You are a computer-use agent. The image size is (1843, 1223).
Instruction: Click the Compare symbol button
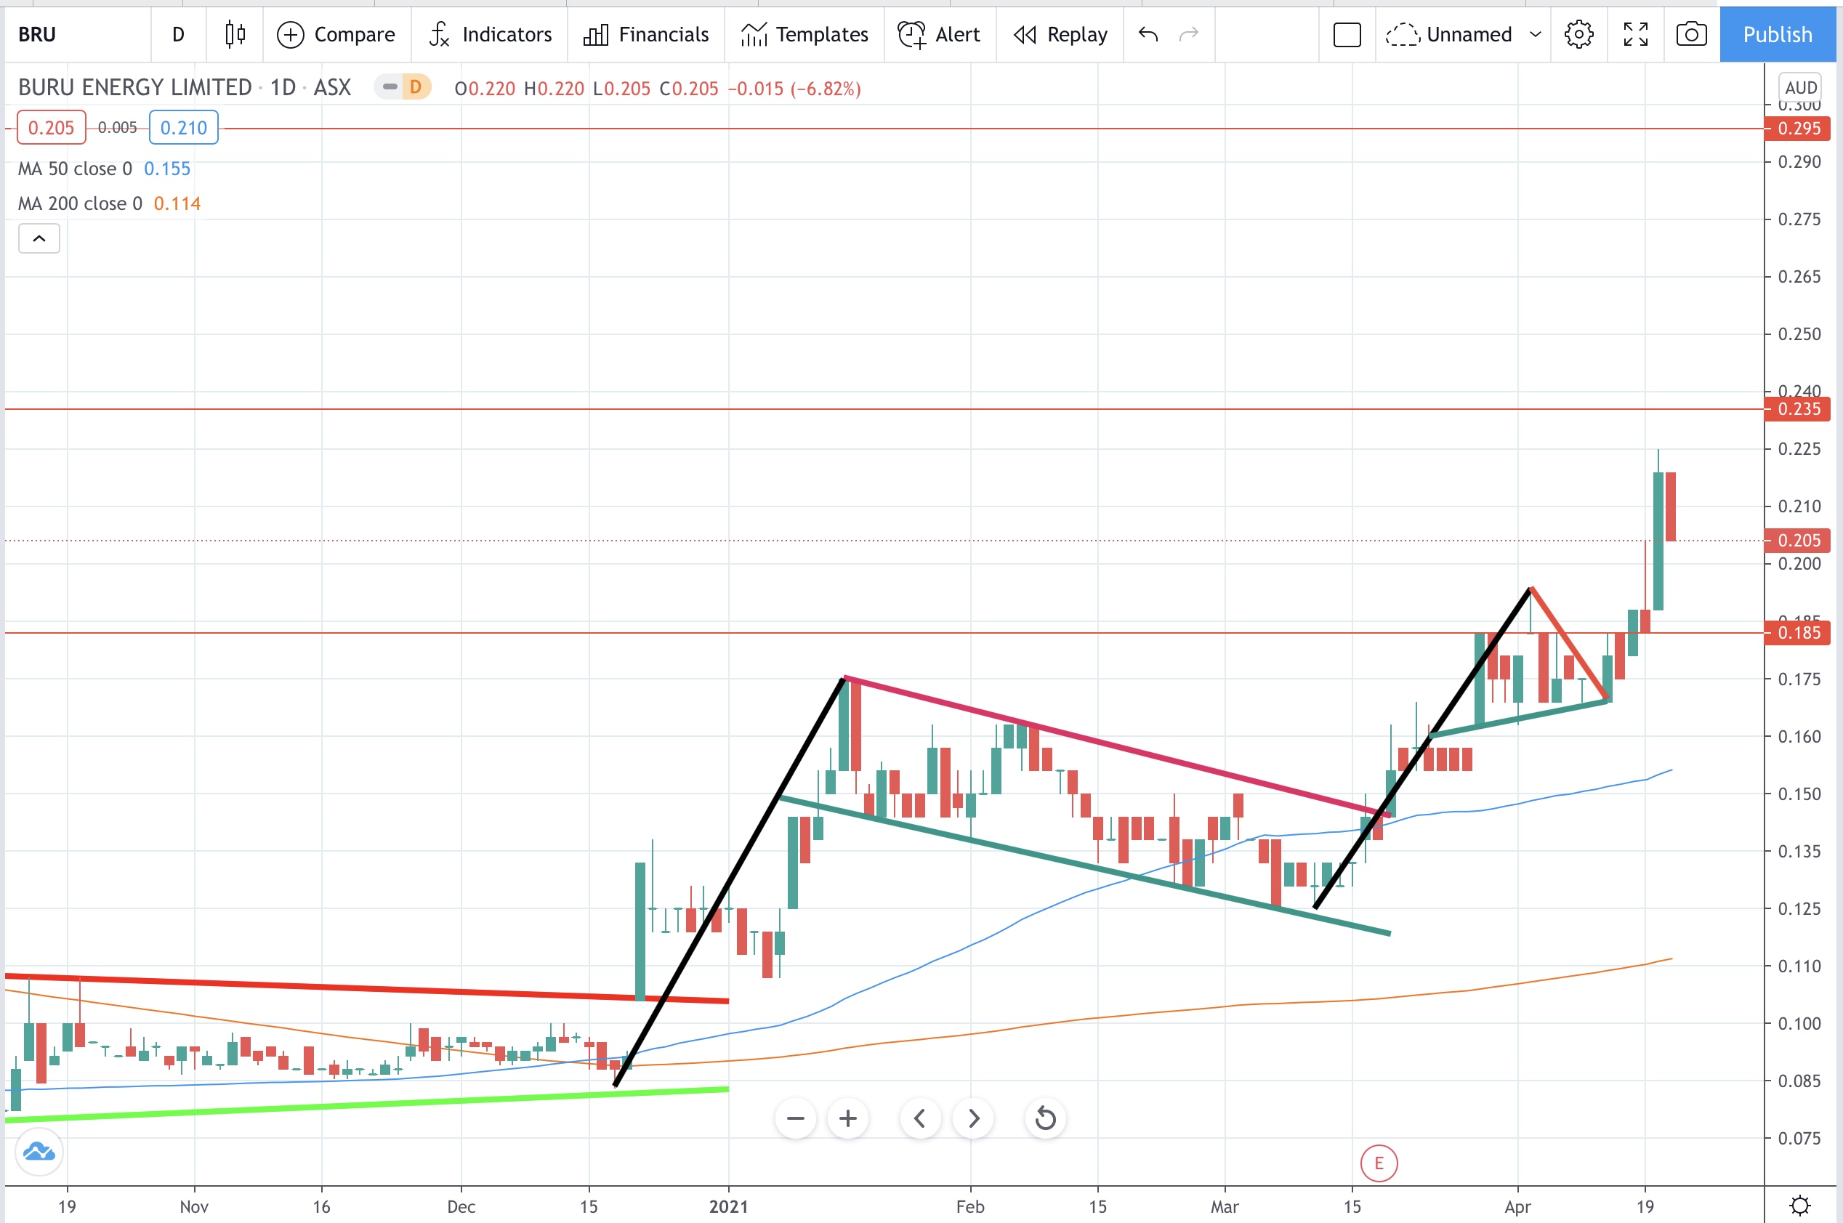point(337,34)
